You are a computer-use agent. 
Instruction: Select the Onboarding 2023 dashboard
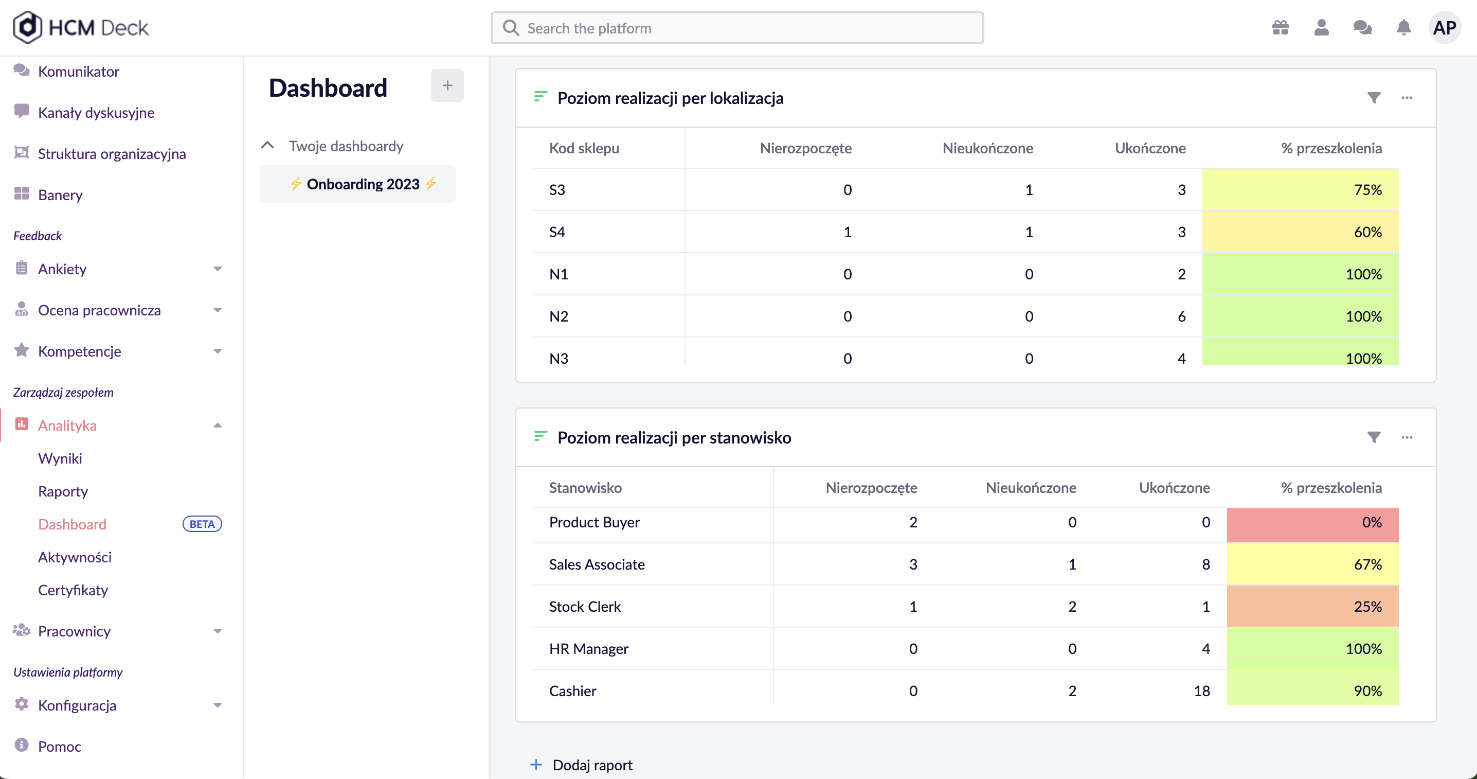pos(358,184)
